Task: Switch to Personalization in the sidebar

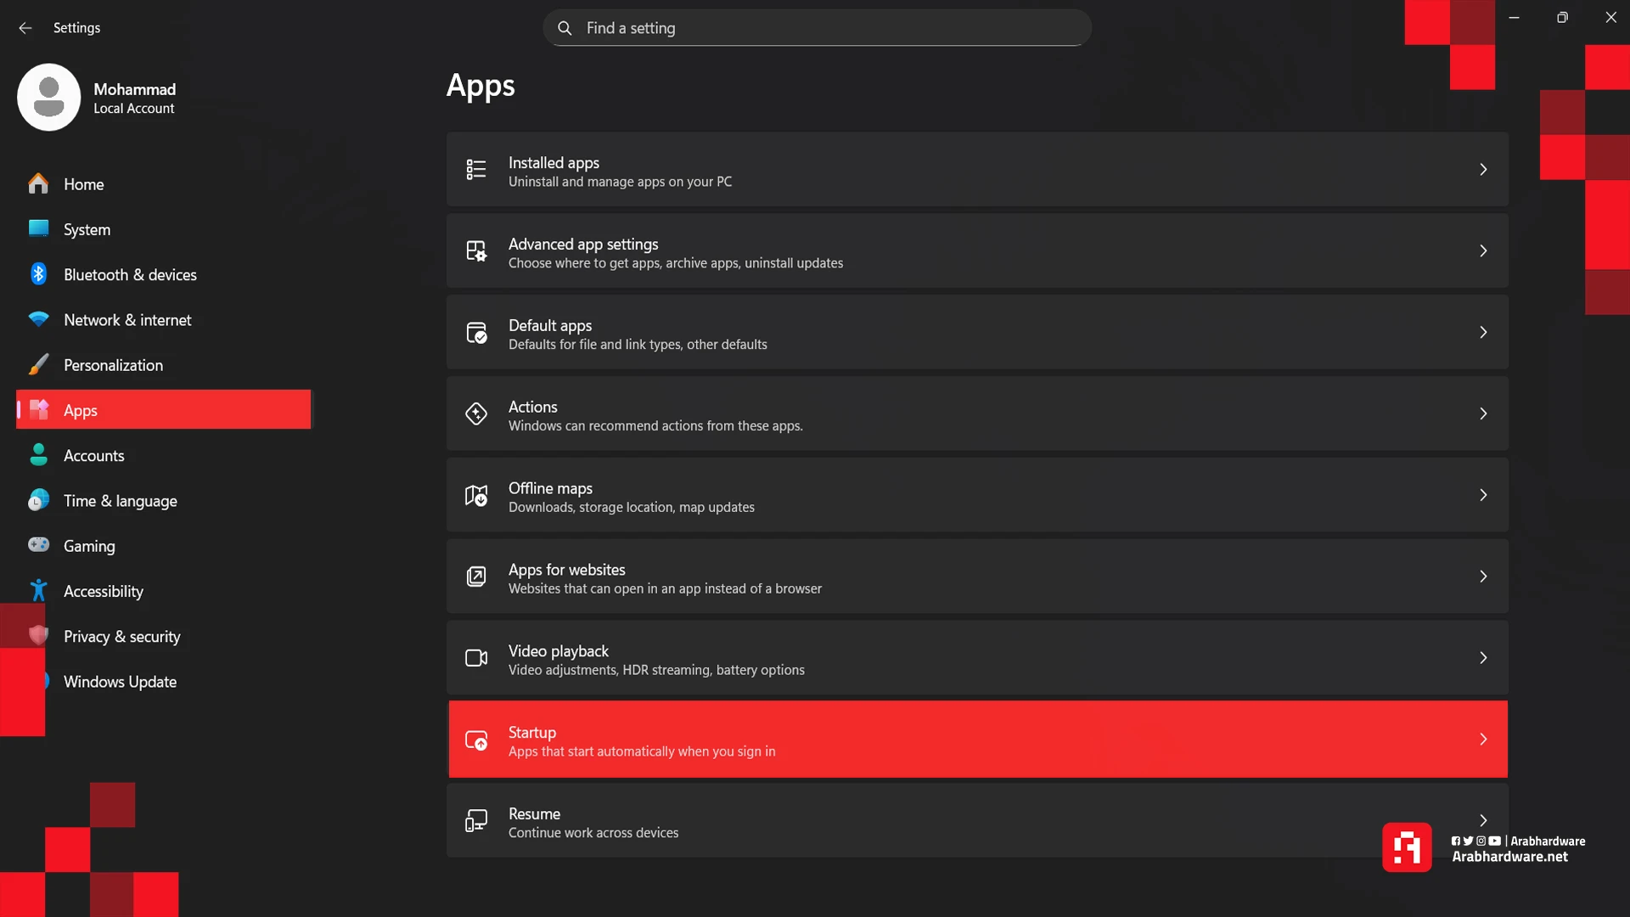Action: (113, 365)
